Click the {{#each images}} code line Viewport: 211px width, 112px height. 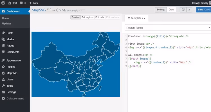click(140, 59)
